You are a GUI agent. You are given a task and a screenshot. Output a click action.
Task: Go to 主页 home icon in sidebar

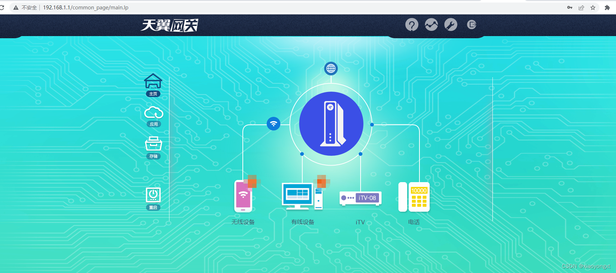click(x=153, y=81)
